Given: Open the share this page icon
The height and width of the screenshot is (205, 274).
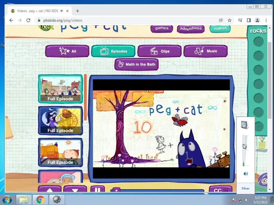Looking at the screenshot, I should coord(221,20).
